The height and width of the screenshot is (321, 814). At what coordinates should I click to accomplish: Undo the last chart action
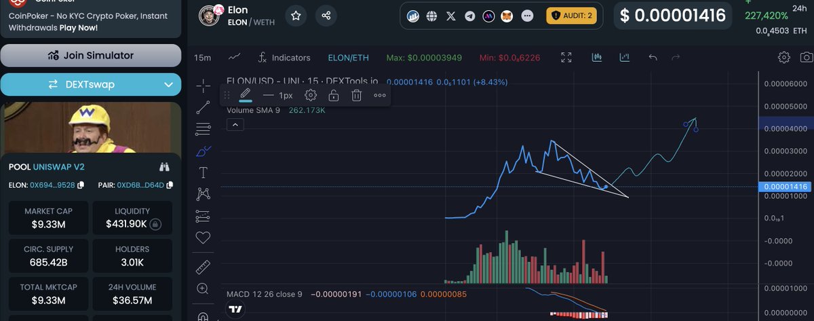(x=653, y=58)
